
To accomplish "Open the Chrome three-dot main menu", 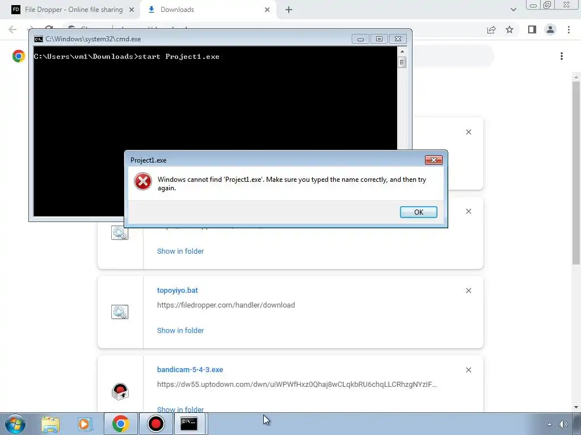I will [569, 29].
